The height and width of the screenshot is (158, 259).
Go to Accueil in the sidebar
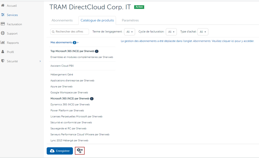[x=12, y=6]
